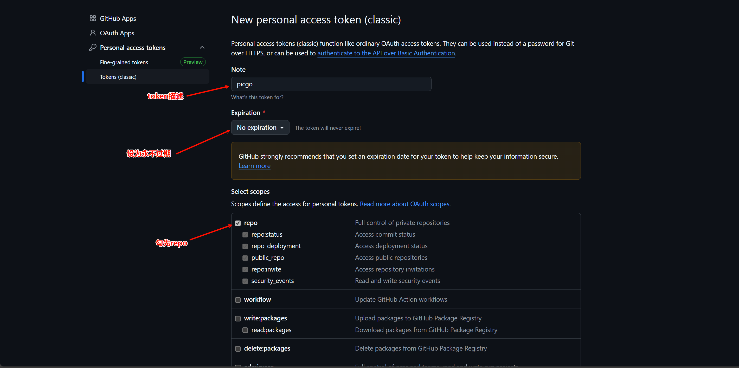Follow Read more about OAuth scopes link

[x=405, y=204]
